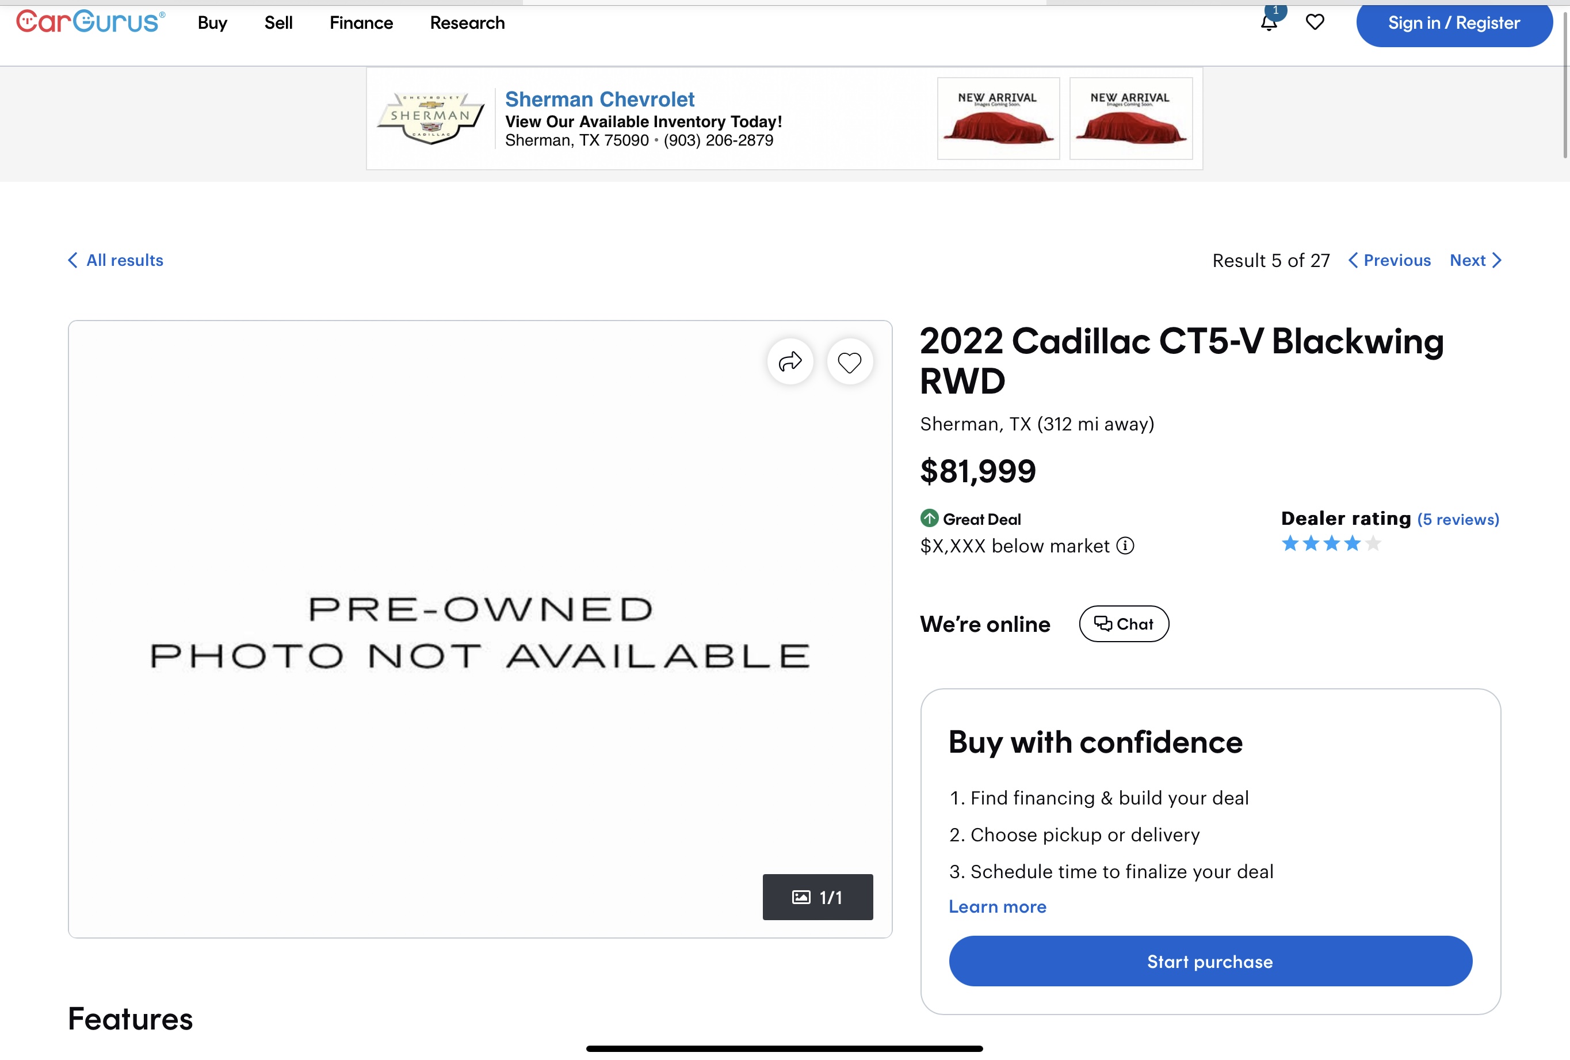The width and height of the screenshot is (1570, 1060).
Task: Open the Finance menu
Action: [361, 23]
